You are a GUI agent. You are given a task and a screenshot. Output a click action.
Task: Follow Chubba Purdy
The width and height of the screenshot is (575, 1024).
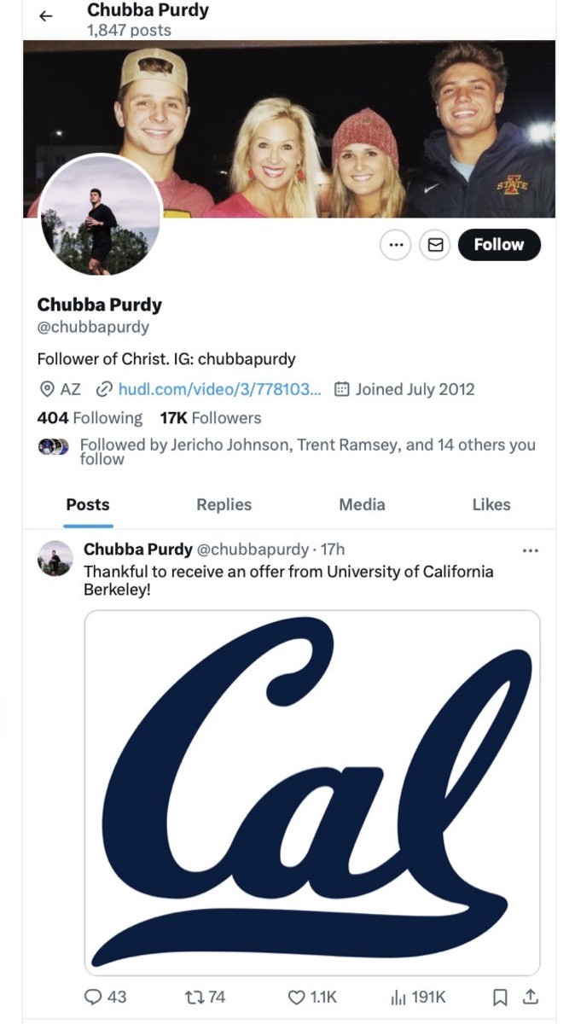498,245
